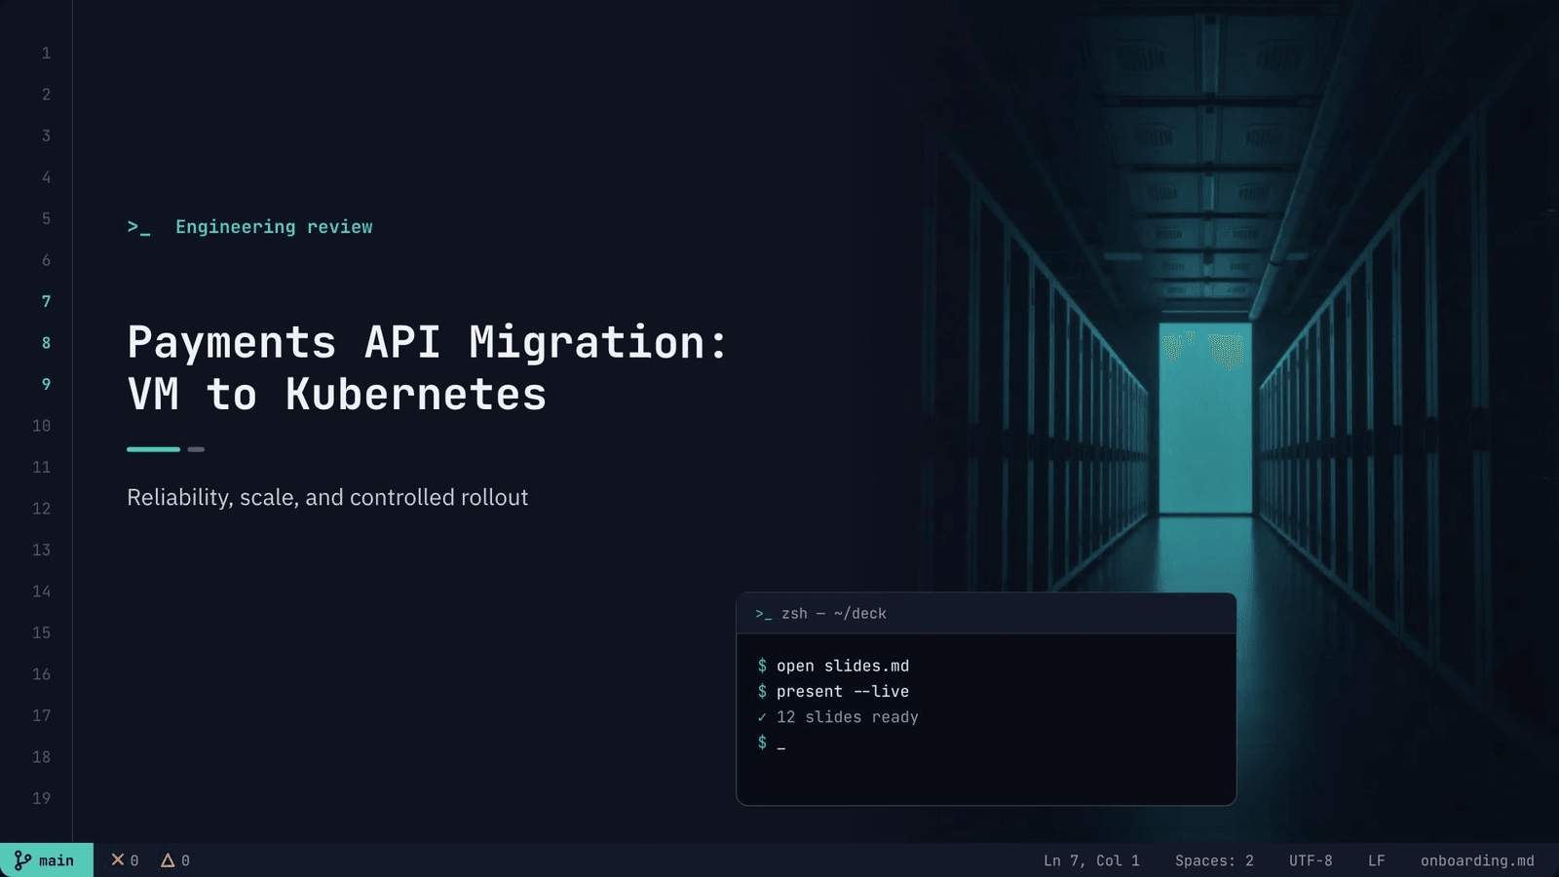Image resolution: width=1559 pixels, height=877 pixels.
Task: Click onboarding.md file name in status bar
Action: coord(1477,860)
